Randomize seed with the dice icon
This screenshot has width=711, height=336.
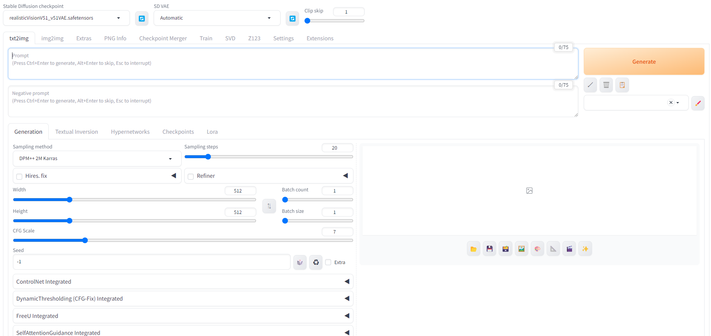[300, 262]
